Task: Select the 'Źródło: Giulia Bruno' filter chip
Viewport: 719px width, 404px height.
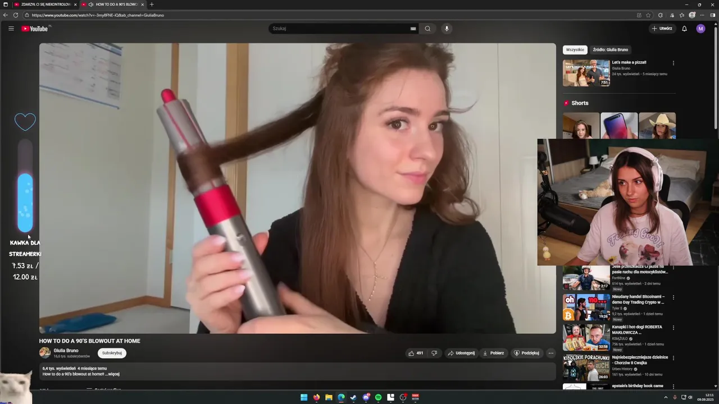Action: click(x=611, y=49)
